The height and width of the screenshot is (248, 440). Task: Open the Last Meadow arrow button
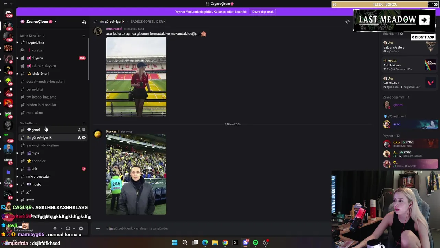tap(424, 20)
